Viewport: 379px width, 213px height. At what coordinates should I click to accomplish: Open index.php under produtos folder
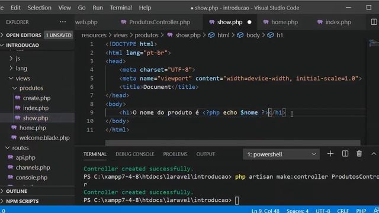pos(36,108)
